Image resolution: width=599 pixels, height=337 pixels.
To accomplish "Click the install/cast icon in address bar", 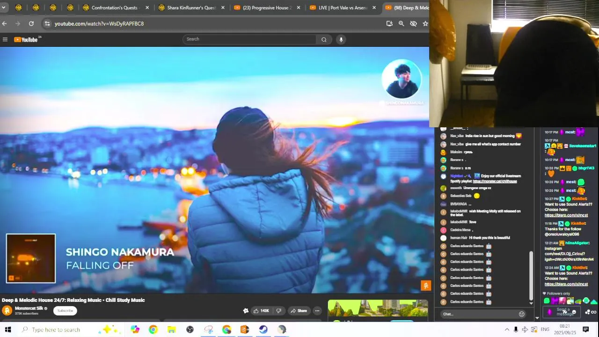I will click(389, 23).
